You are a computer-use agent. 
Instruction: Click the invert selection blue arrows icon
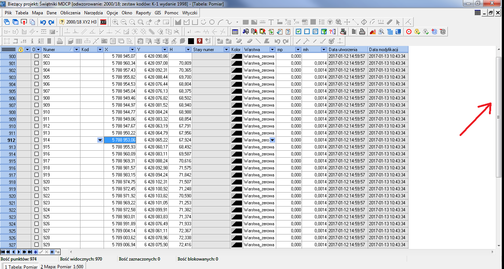[x=315, y=32]
